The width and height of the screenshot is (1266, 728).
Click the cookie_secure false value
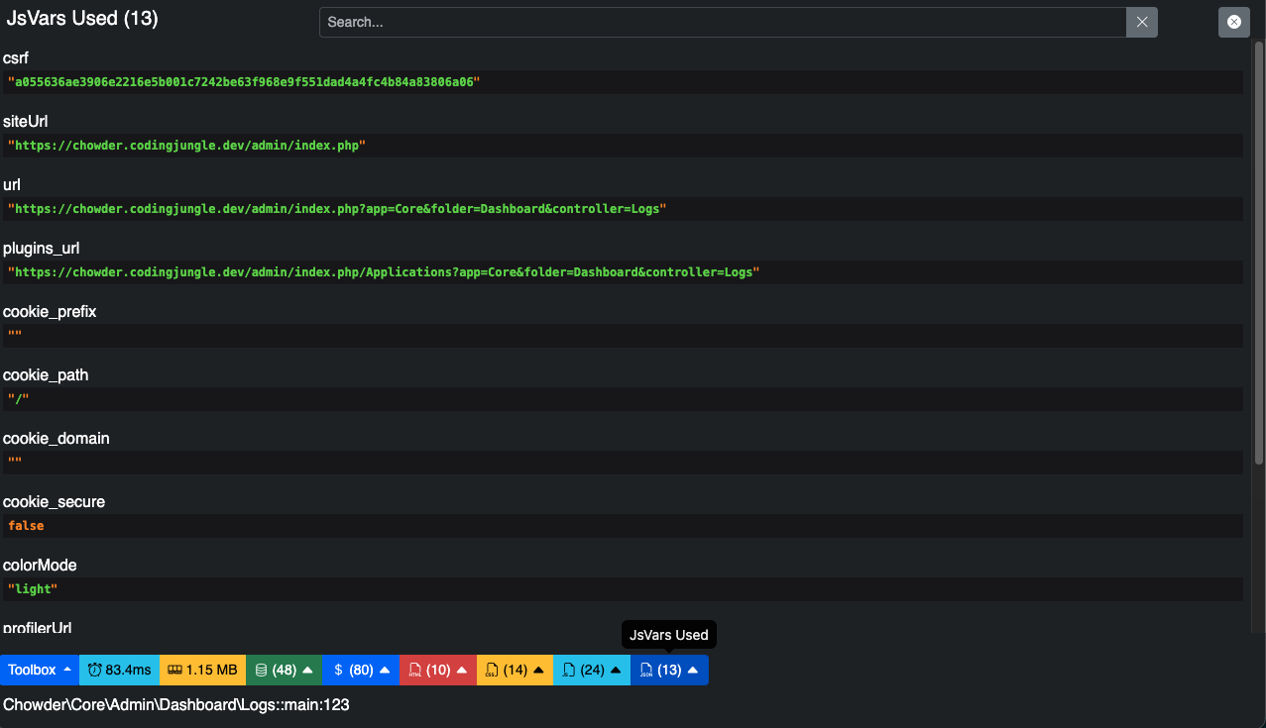pos(26,526)
